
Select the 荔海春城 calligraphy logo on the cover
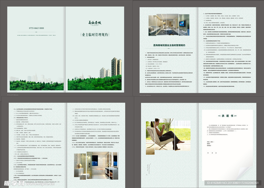tap(95, 23)
